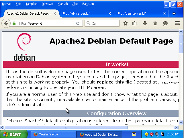
Task: Click the vertical scrollbar thumb
Action: click(181, 44)
